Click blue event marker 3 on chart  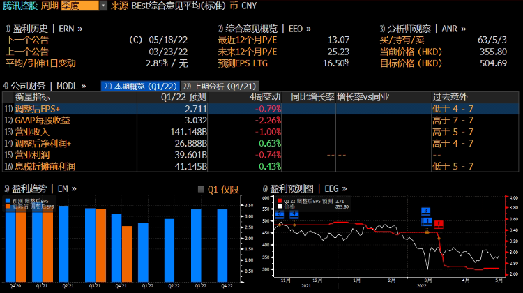(x=425, y=211)
